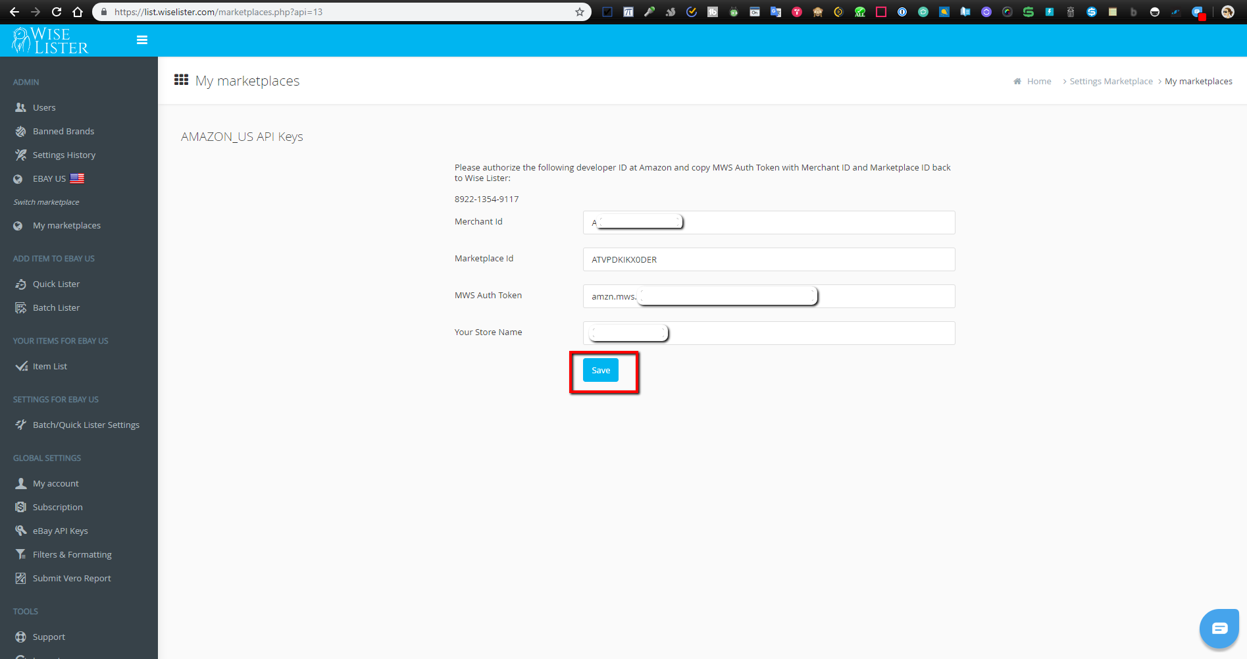Click browser back arrow

pyautogui.click(x=14, y=12)
